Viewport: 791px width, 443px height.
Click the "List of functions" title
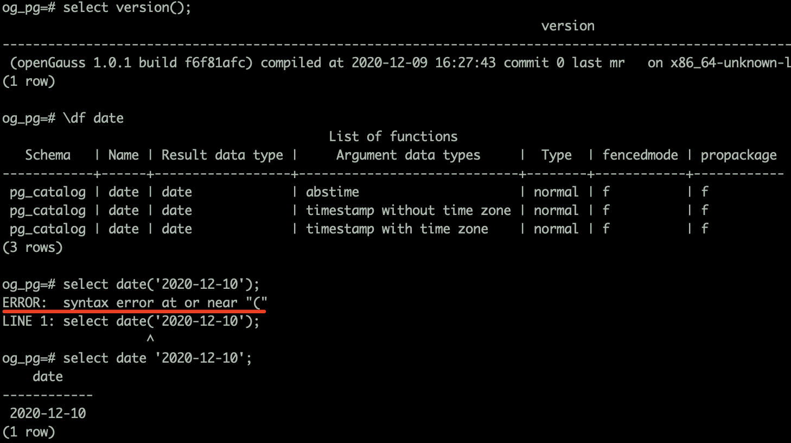click(393, 137)
